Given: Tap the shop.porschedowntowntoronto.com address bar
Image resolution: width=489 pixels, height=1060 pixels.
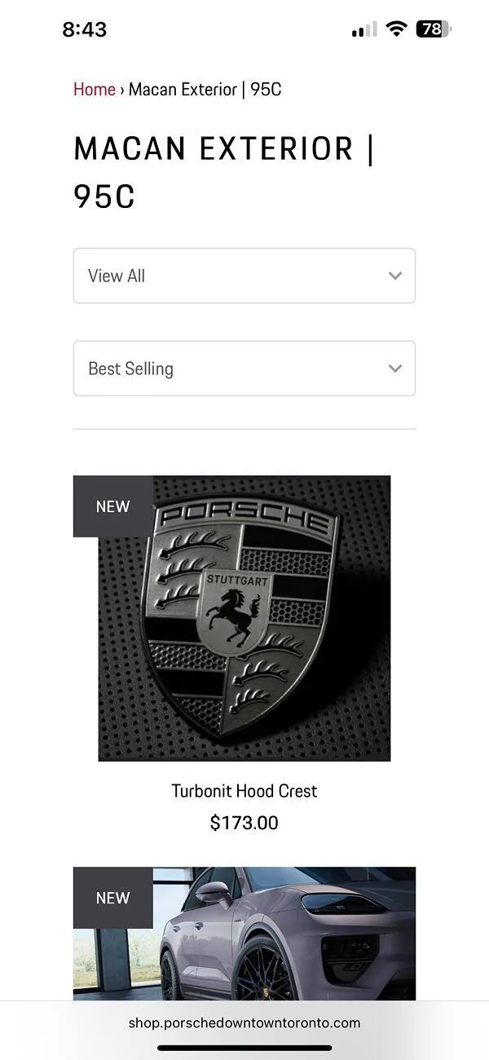Looking at the screenshot, I should point(244,1022).
